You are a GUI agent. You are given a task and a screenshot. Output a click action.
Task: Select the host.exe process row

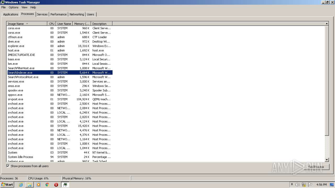[x=60, y=50]
